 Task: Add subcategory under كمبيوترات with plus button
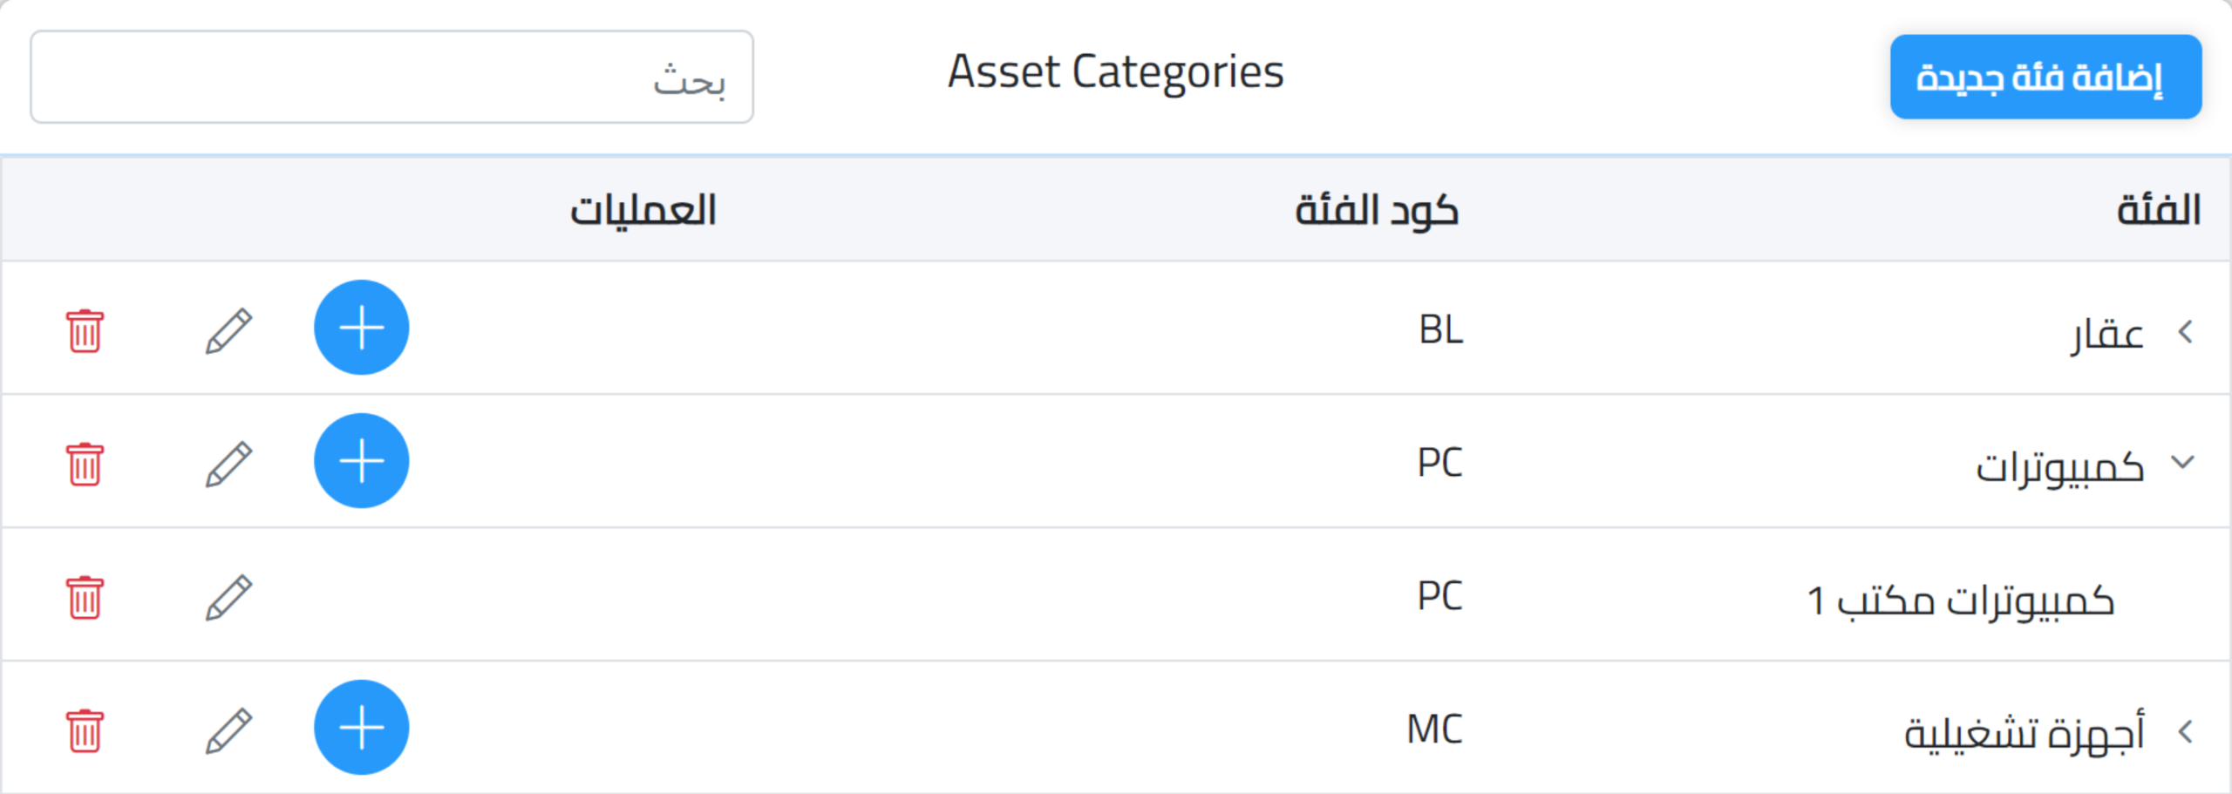pos(361,461)
